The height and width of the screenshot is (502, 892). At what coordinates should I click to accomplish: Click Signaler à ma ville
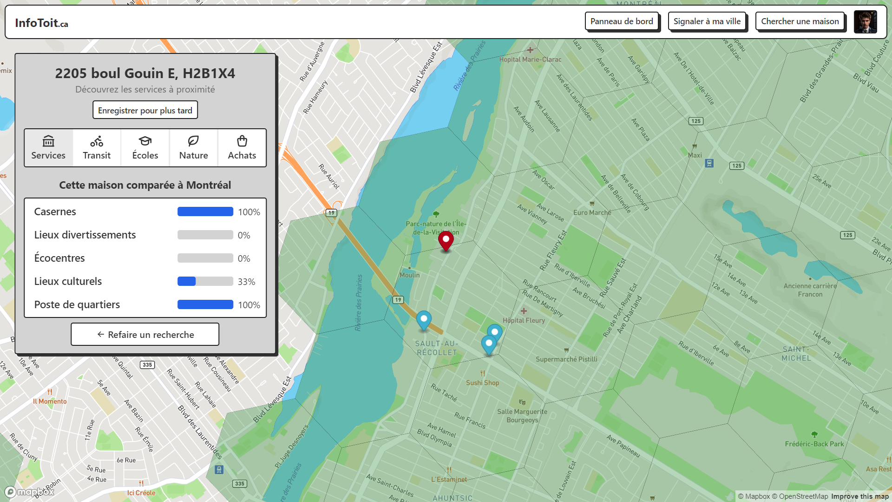pyautogui.click(x=707, y=21)
